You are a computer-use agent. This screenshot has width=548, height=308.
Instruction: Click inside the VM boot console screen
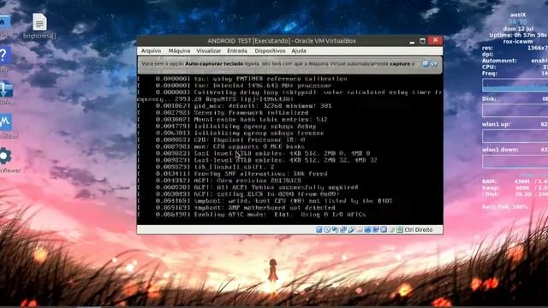pyautogui.click(x=290, y=150)
